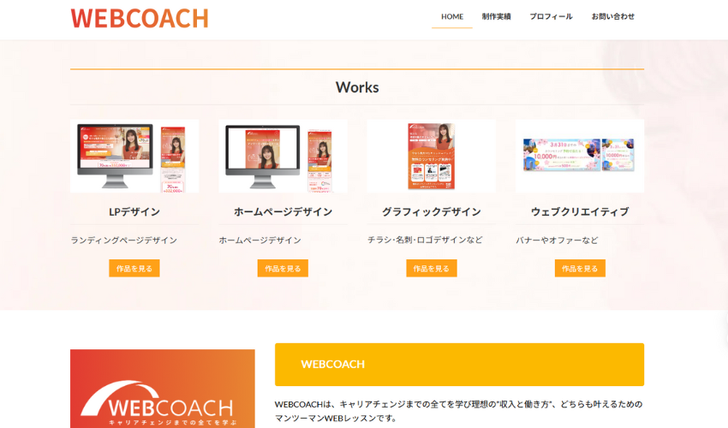This screenshot has height=428, width=728.
Task: Select the LPデザイン bold title
Action: [134, 211]
